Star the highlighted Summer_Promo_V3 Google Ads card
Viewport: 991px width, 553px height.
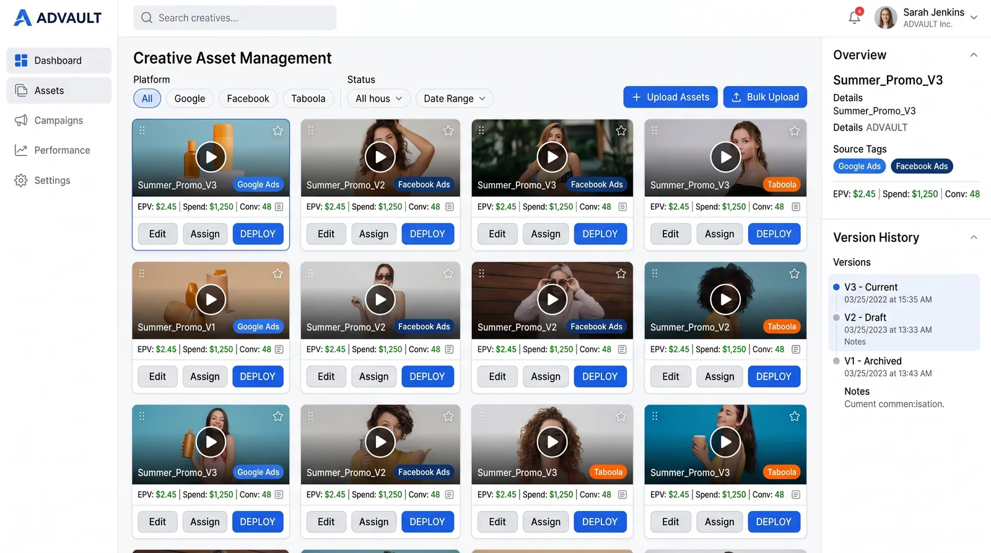click(277, 131)
